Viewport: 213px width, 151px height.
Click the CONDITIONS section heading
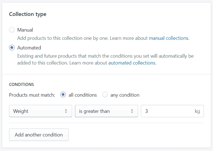pyautogui.click(x=21, y=85)
